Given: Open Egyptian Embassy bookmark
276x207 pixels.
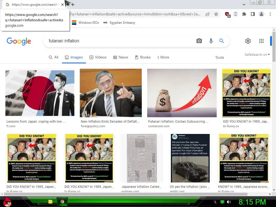Looking at the screenshot, I should (x=119, y=23).
